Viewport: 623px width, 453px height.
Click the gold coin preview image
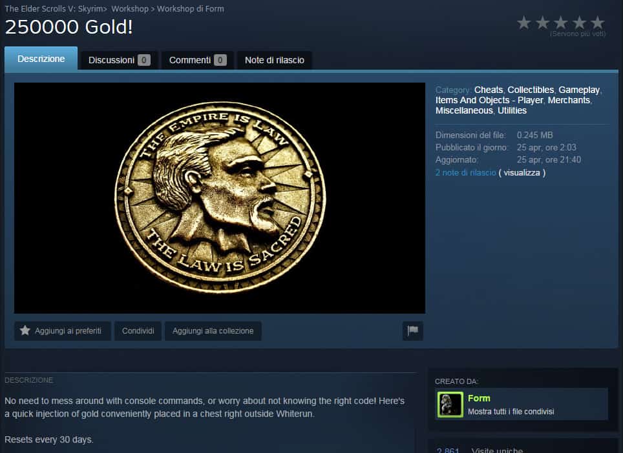pos(220,197)
